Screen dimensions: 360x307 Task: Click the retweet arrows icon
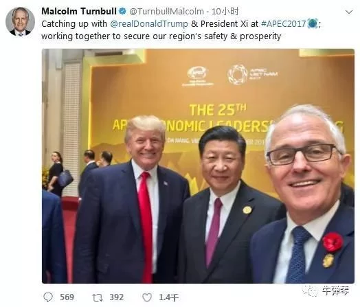pyautogui.click(x=98, y=298)
